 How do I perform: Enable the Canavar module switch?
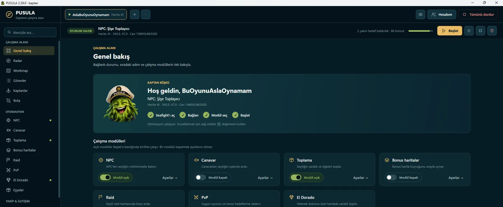click(x=201, y=177)
